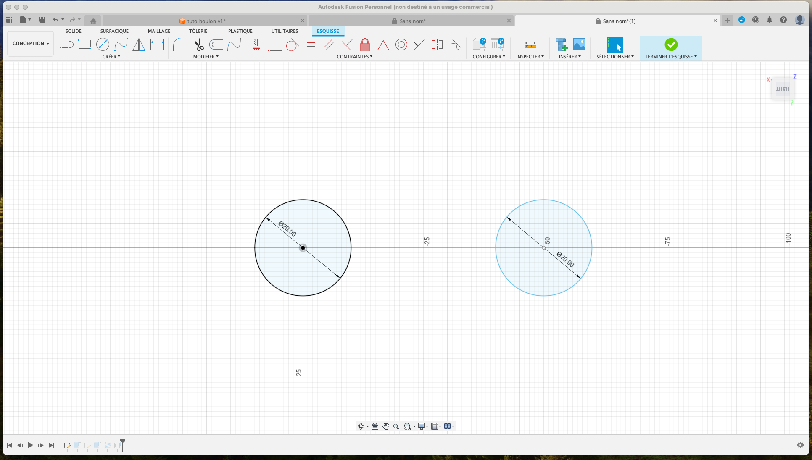
Task: Switch to the Maillage tab
Action: tap(159, 31)
